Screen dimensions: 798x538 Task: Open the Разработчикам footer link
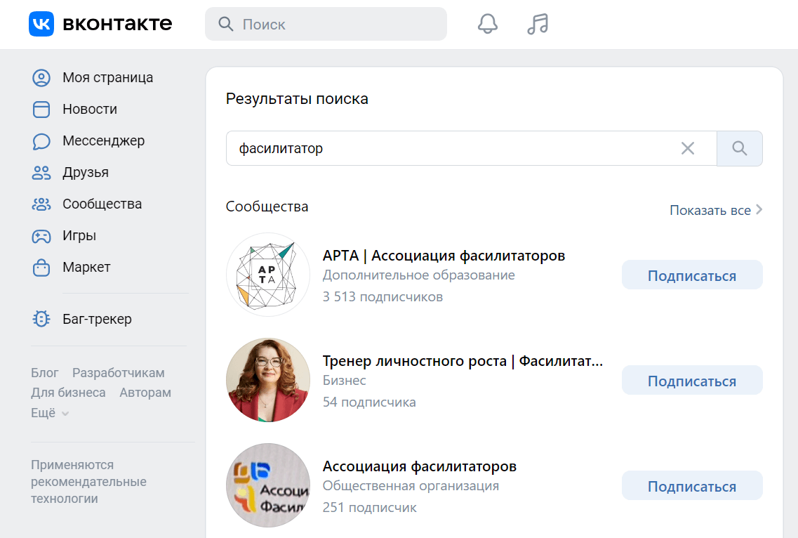click(x=118, y=373)
